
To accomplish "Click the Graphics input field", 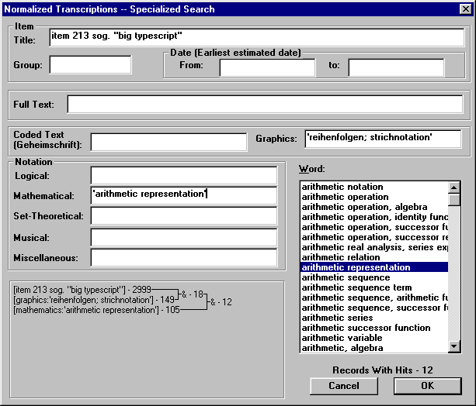I will click(x=383, y=138).
